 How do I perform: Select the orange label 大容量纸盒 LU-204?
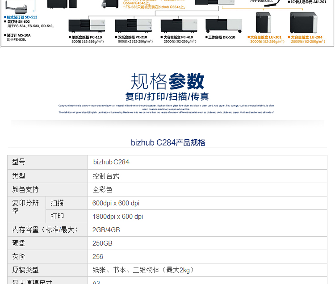pos(306,37)
